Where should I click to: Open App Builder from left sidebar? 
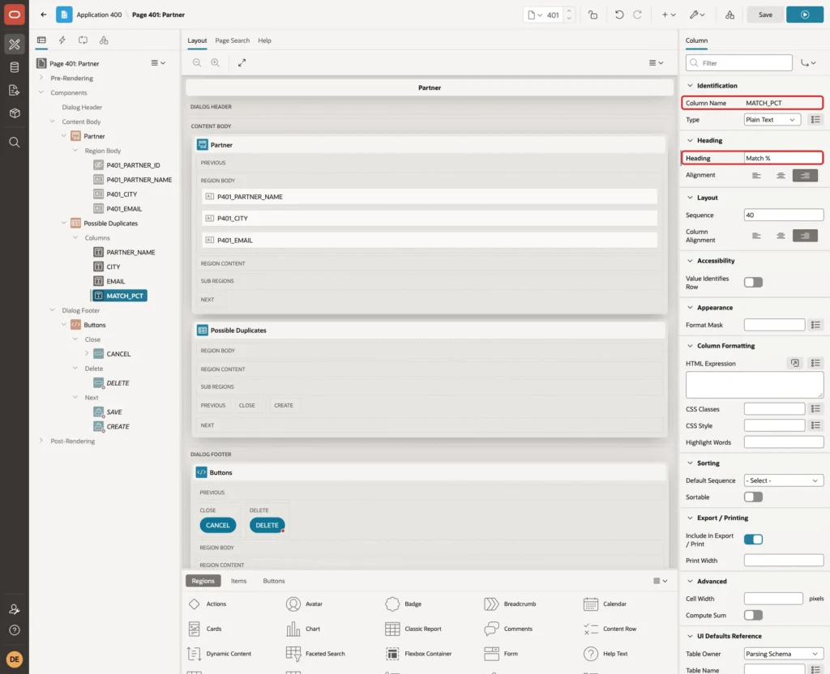[x=15, y=45]
